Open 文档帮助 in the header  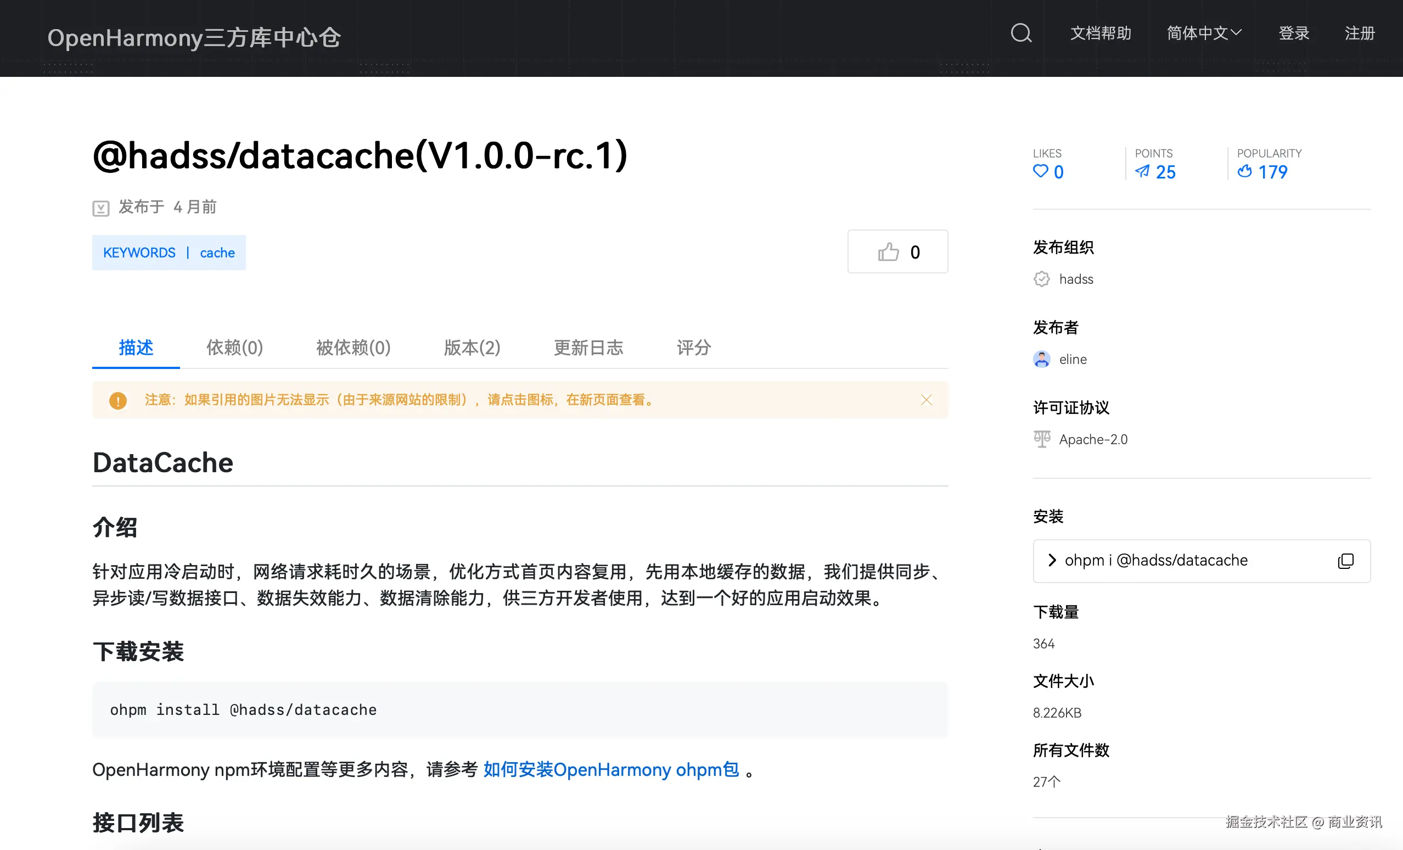(1100, 33)
